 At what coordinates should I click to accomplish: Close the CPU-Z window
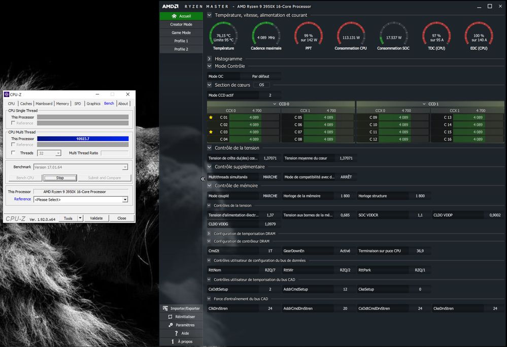point(128,94)
